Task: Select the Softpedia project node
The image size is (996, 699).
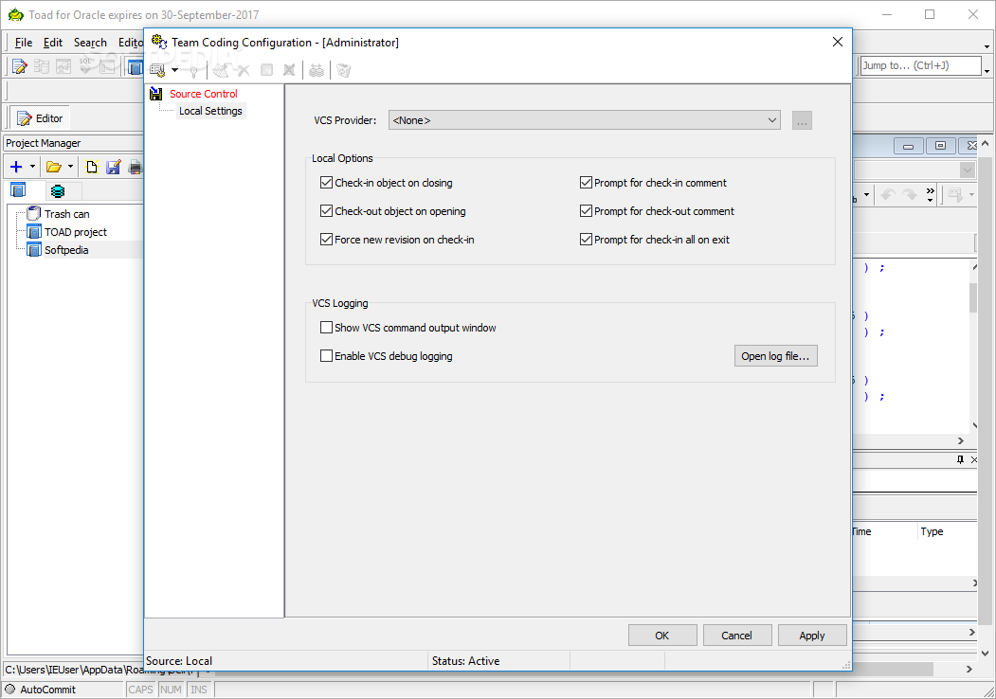Action: (66, 250)
